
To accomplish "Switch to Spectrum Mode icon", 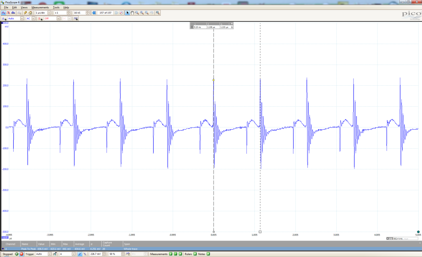I will click(x=13, y=13).
